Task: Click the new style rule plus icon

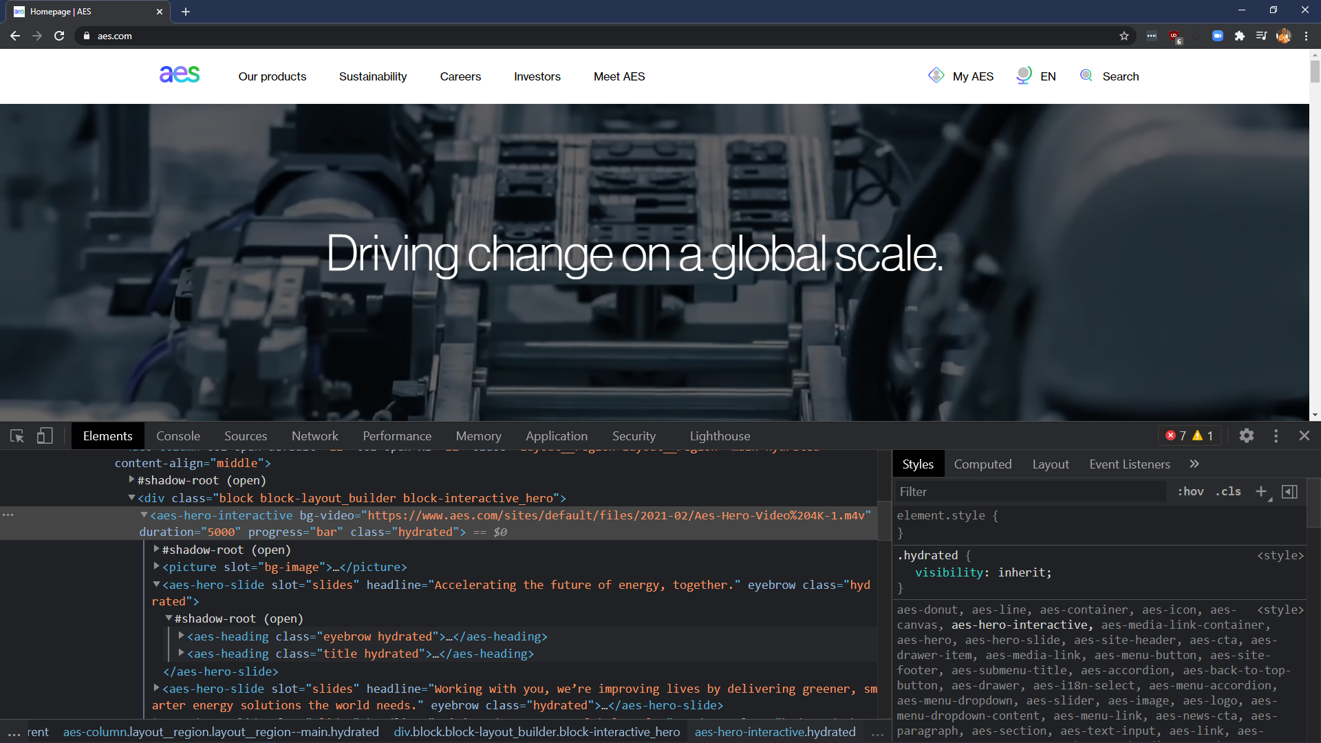Action: [x=1260, y=491]
